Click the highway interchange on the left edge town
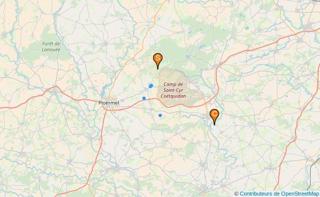320x197 pixels. 54,91
